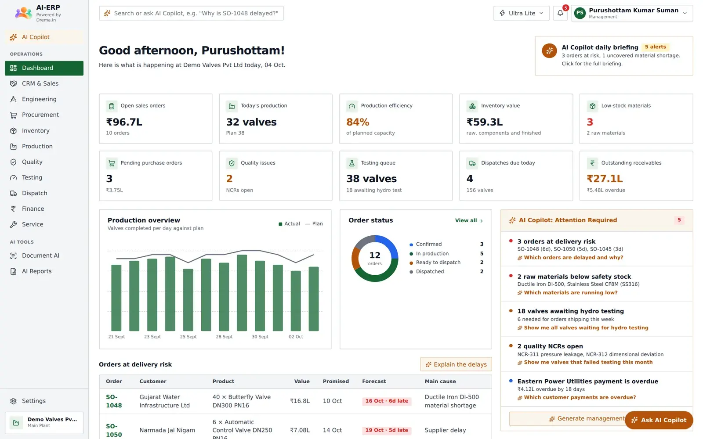Click the Quality issues shield icon
This screenshot has height=439, width=703.
point(232,163)
